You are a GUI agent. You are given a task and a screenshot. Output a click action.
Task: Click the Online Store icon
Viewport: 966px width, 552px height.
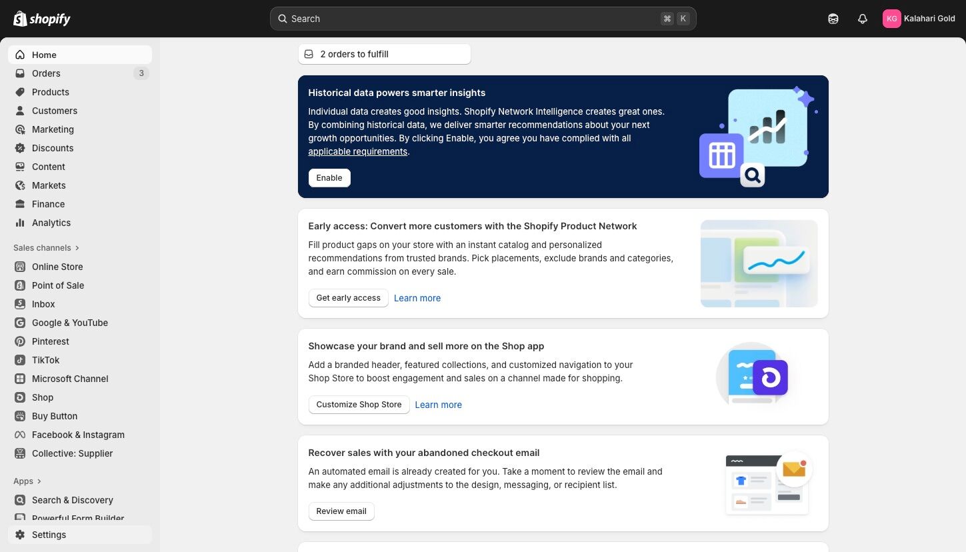[x=20, y=267]
